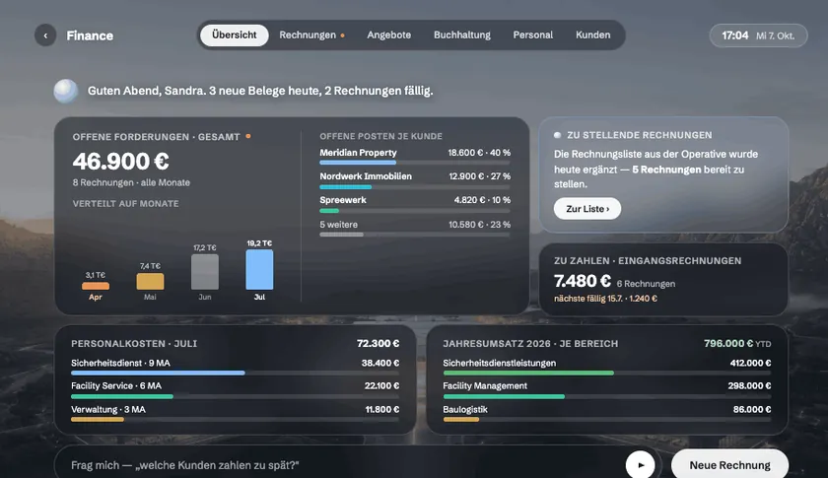Click the 10.580 € · 23 % value
Viewport: 828px width, 478px height.
(479, 224)
